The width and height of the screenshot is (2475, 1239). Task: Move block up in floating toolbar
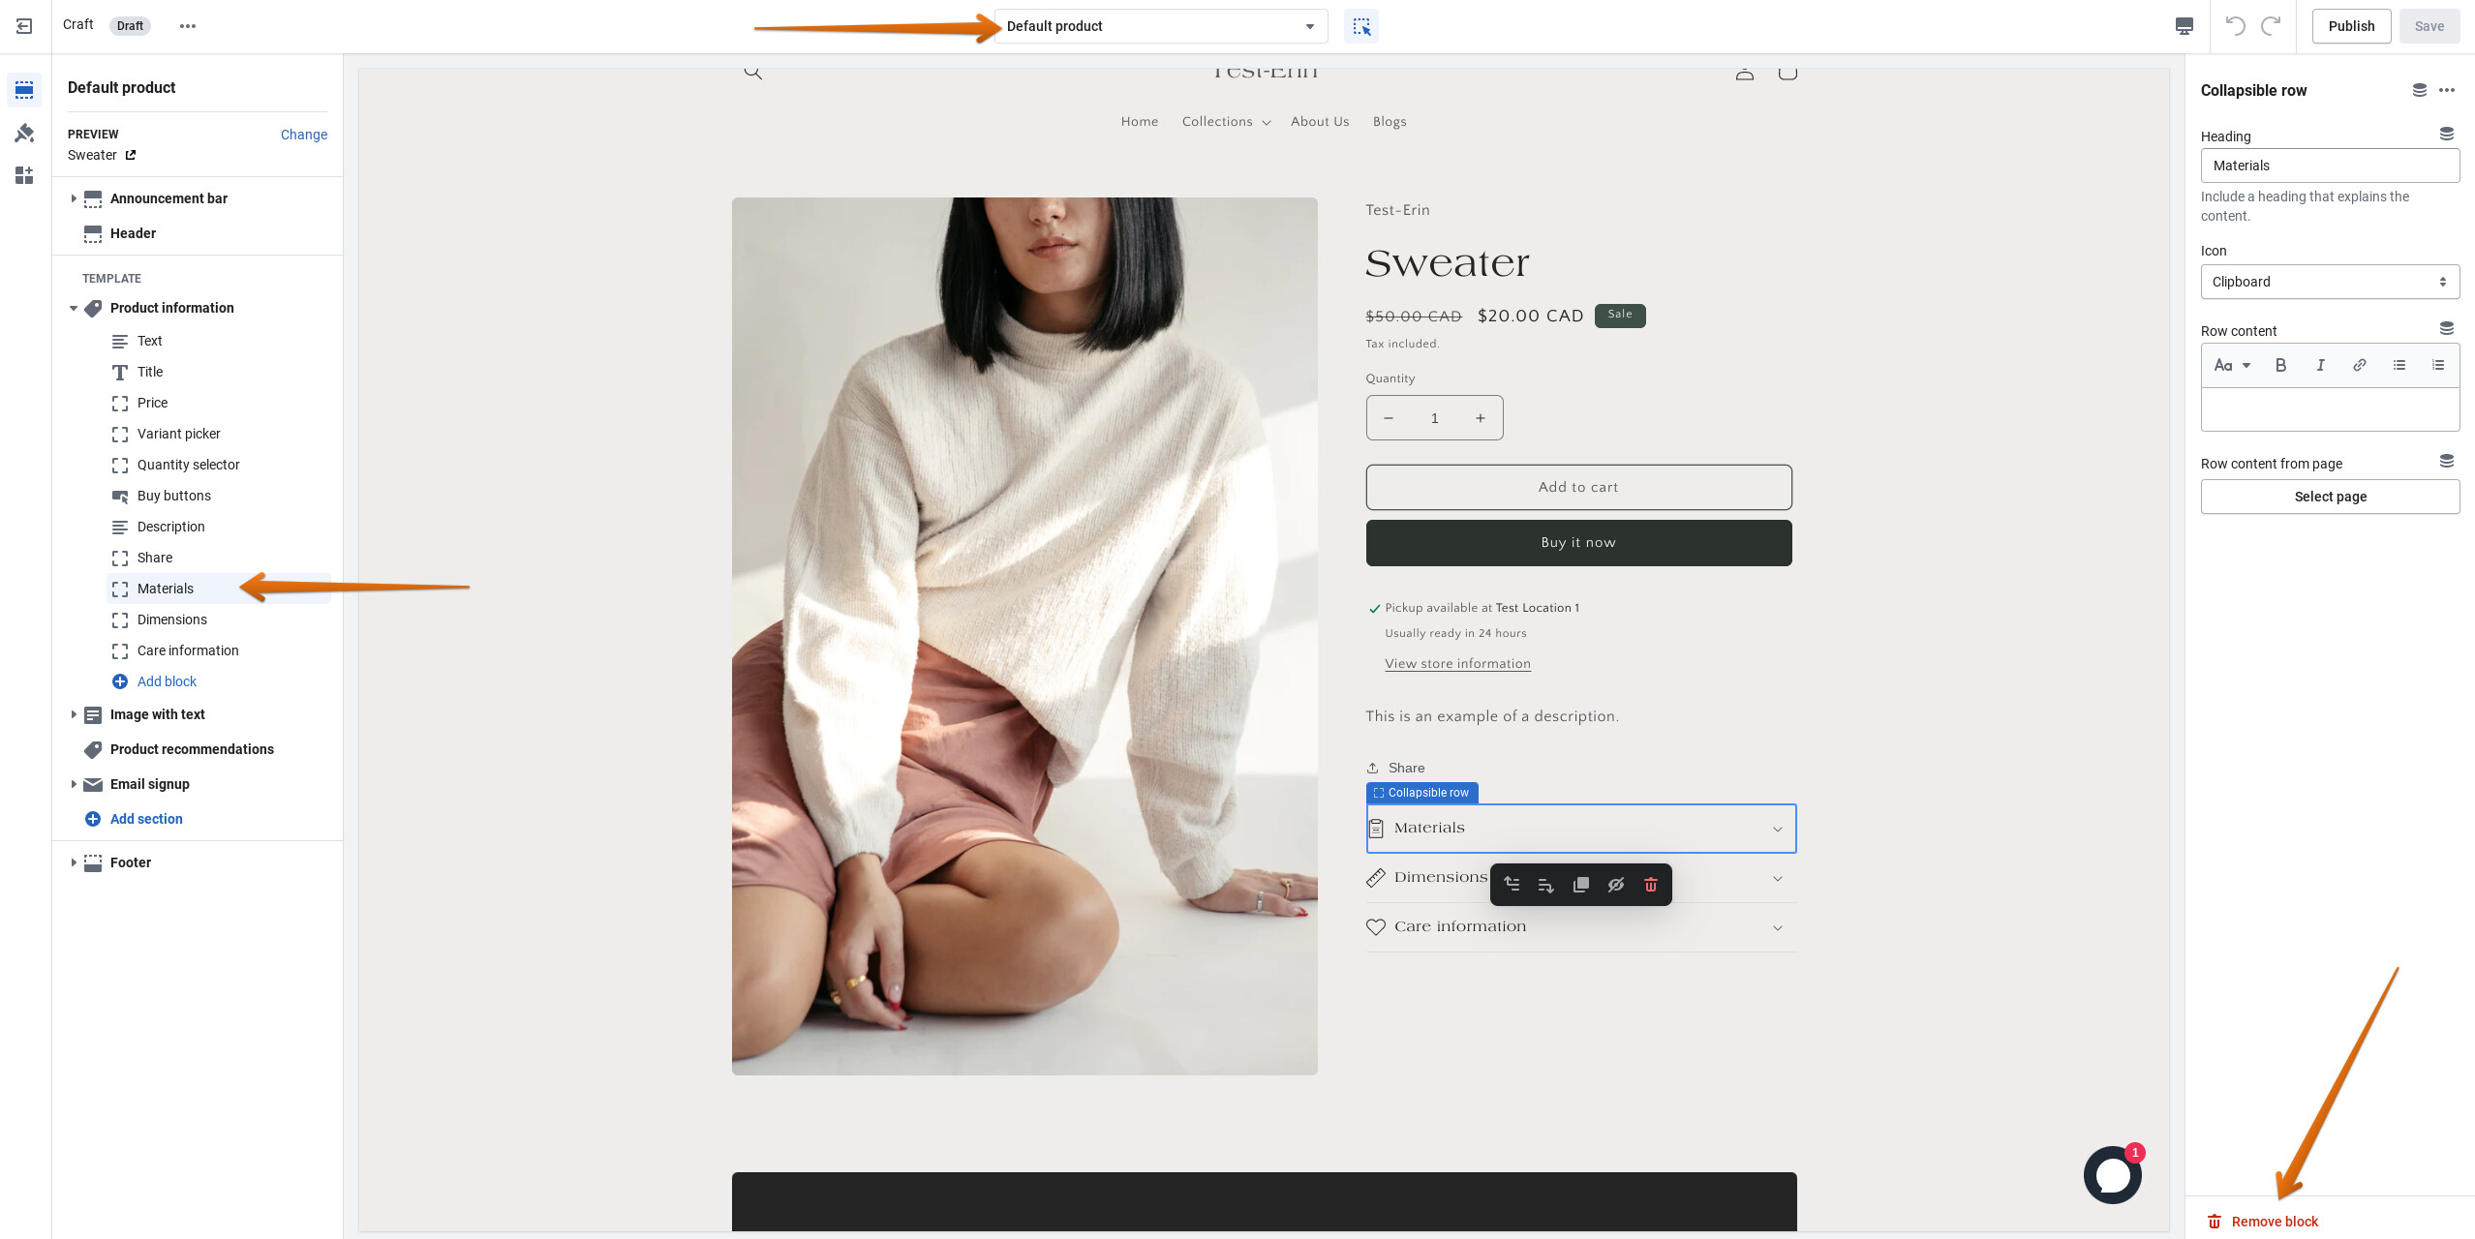point(1512,885)
